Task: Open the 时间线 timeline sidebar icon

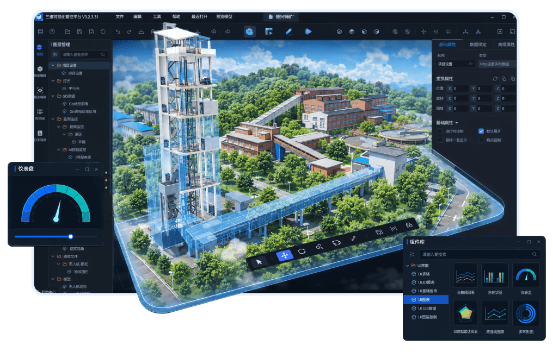Action: pyautogui.click(x=40, y=115)
